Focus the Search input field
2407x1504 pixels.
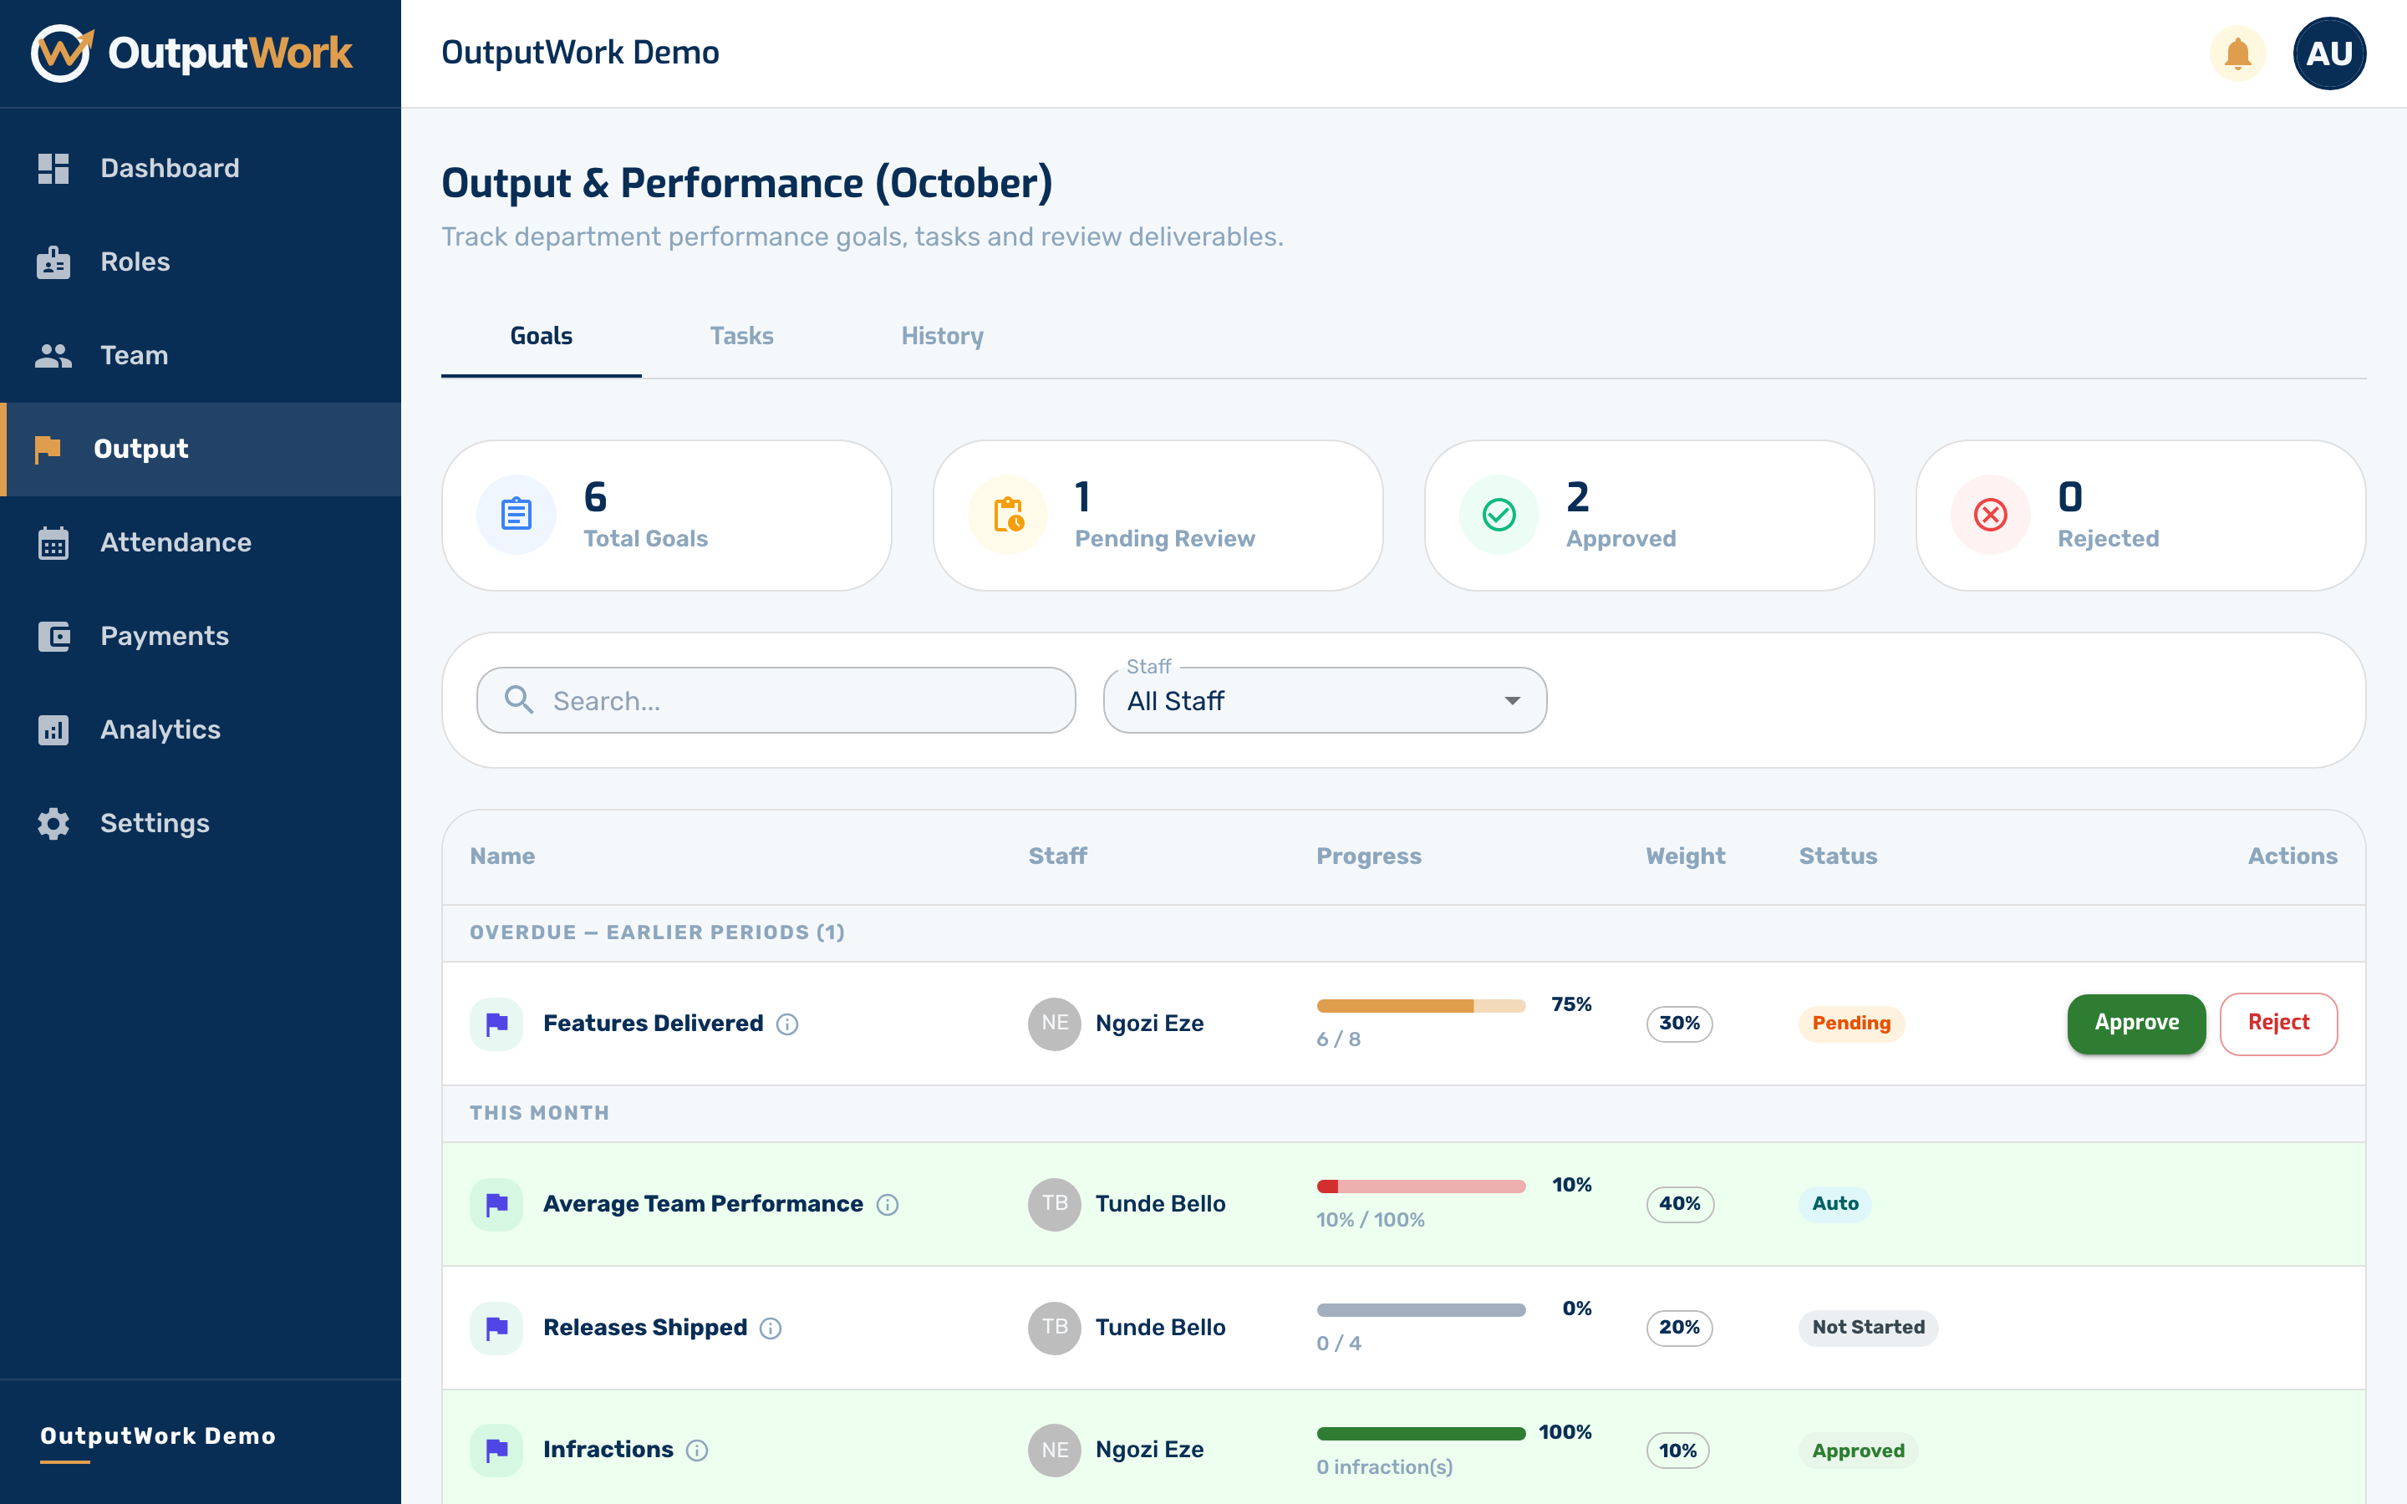[x=776, y=700]
